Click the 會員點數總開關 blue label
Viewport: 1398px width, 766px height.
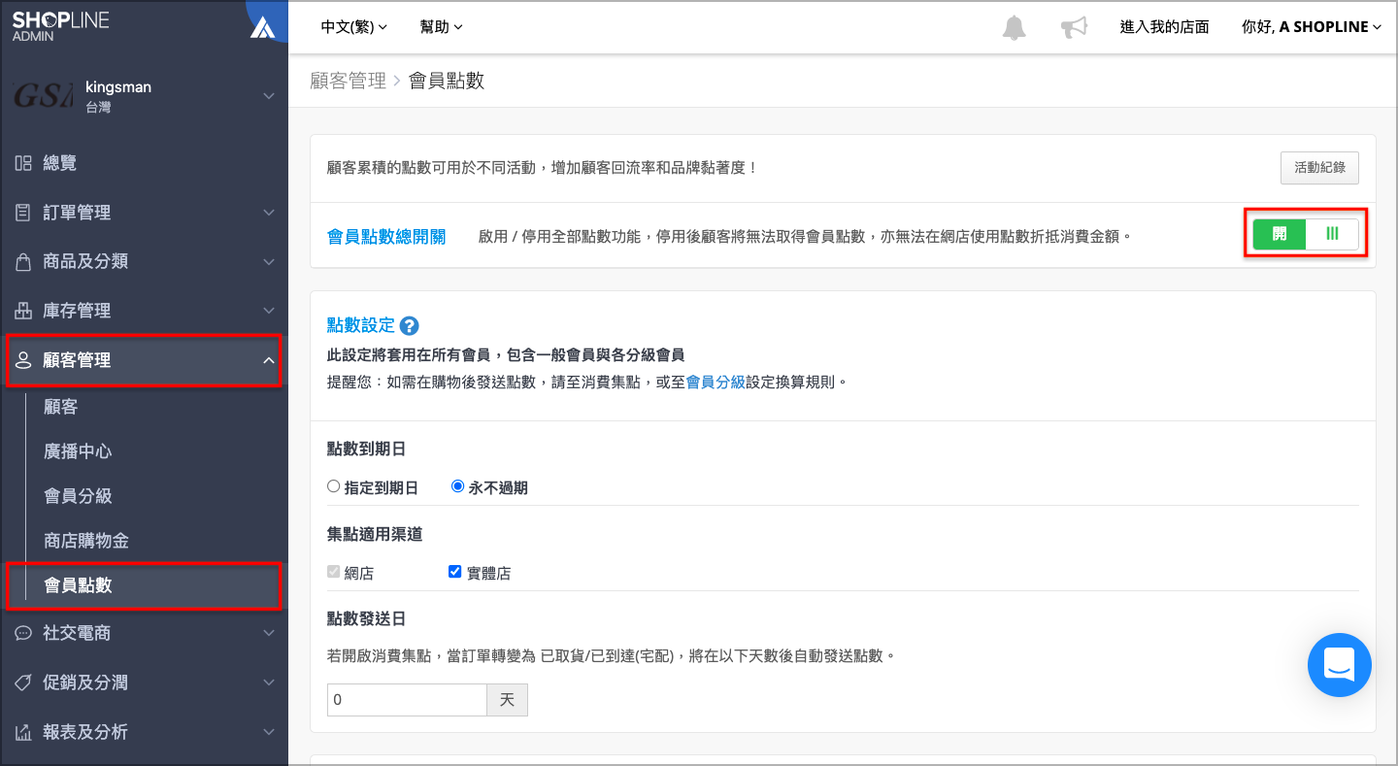[x=386, y=236]
